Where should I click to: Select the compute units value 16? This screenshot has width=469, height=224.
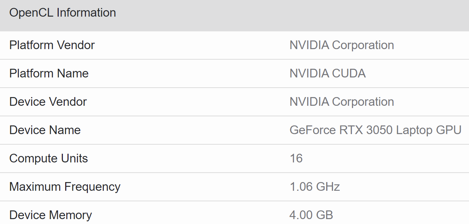coord(296,158)
